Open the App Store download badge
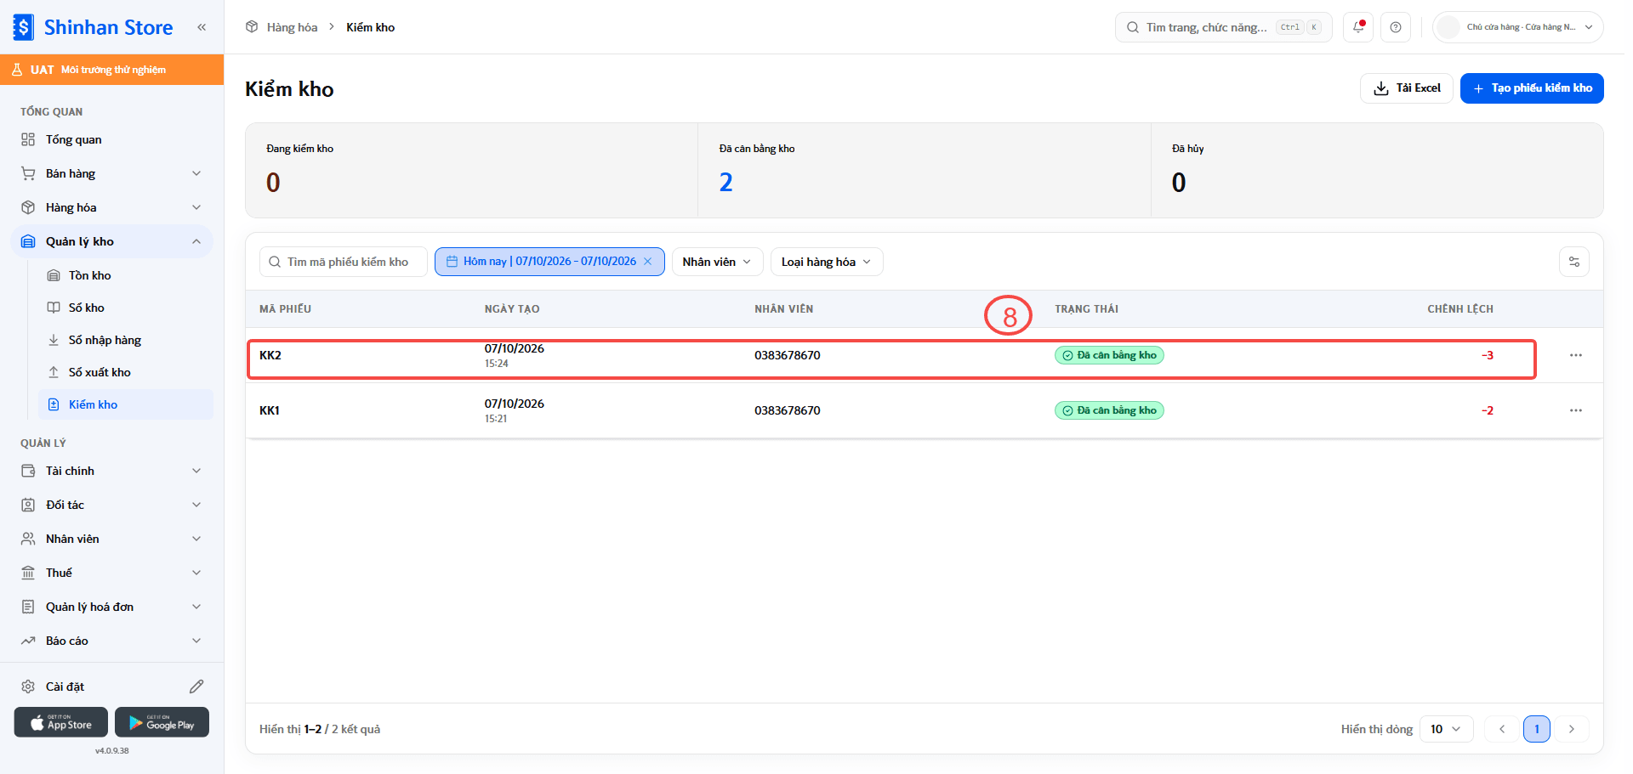Image resolution: width=1633 pixels, height=774 pixels. [61, 722]
